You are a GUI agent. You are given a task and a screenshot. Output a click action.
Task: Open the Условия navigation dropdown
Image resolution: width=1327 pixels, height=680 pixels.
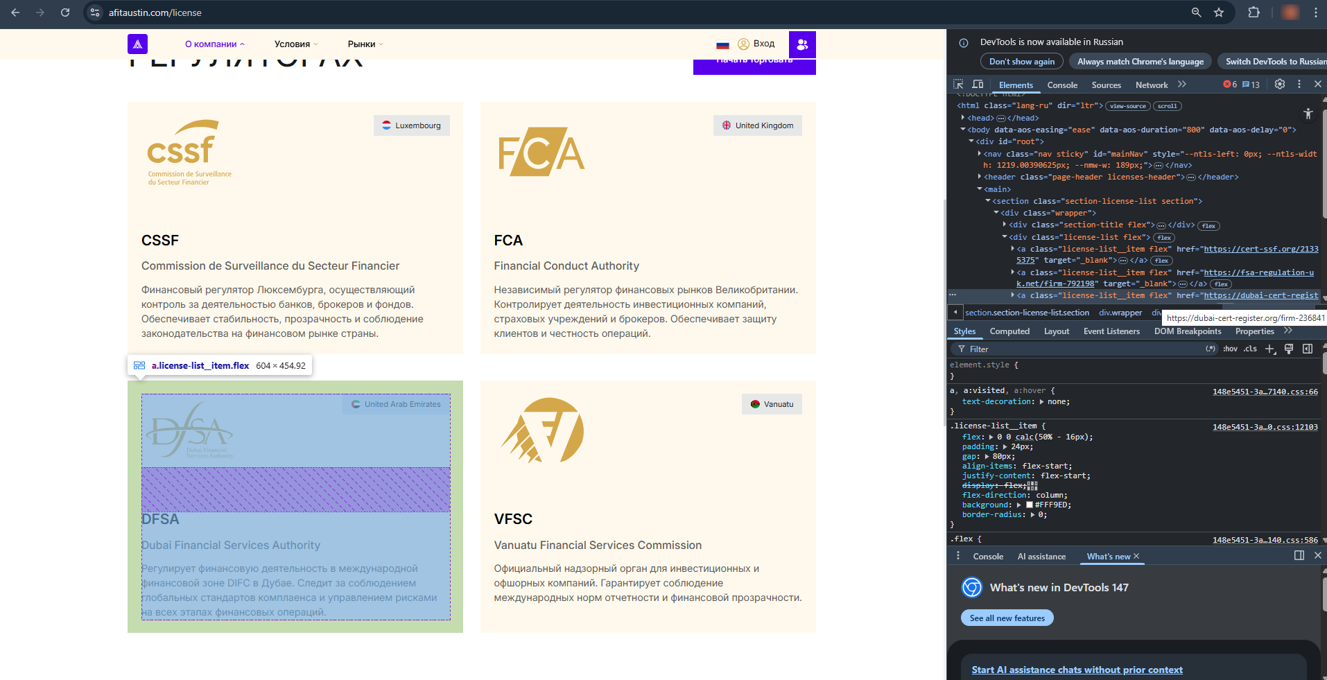[296, 44]
